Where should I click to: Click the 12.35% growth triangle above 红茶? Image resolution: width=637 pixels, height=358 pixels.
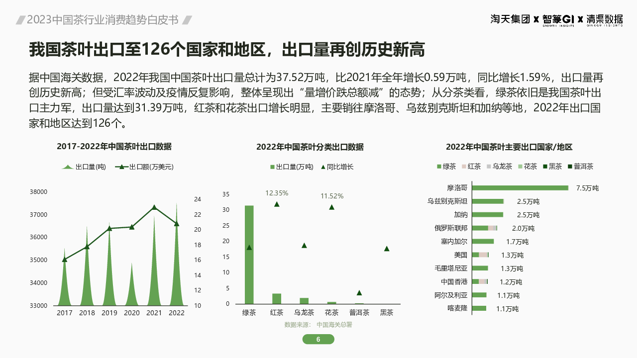pyautogui.click(x=277, y=204)
